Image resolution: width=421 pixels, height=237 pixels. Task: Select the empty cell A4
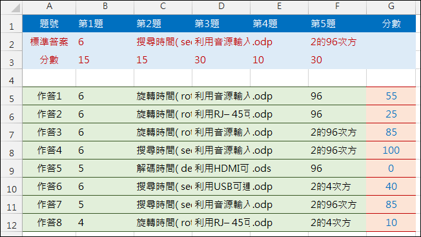click(49, 78)
